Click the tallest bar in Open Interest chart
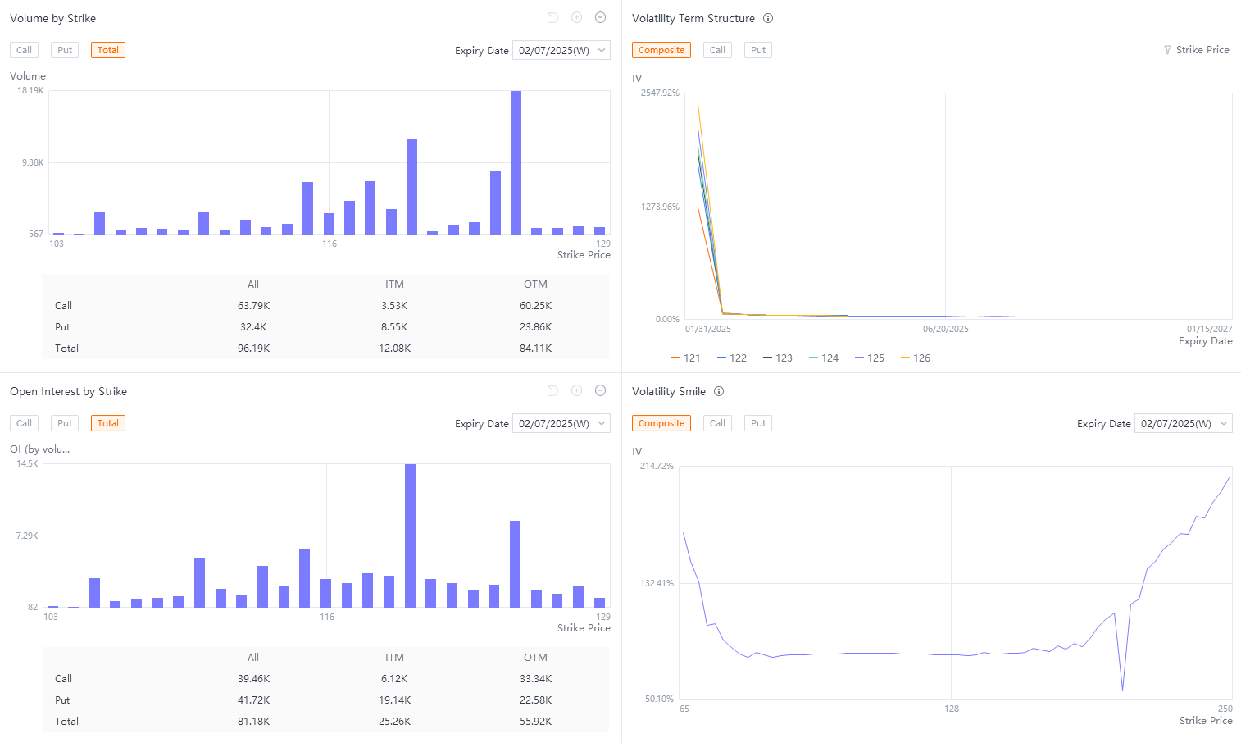 click(x=410, y=536)
